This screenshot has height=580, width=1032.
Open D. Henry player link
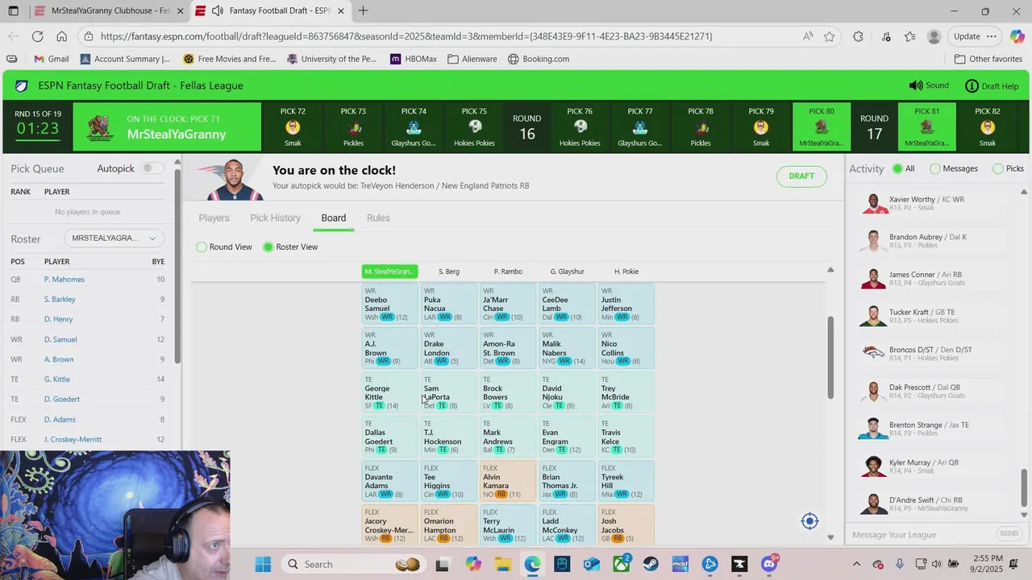tap(58, 319)
